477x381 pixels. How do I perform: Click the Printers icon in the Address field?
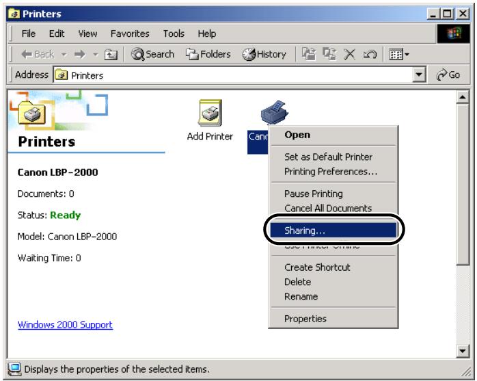(x=62, y=75)
